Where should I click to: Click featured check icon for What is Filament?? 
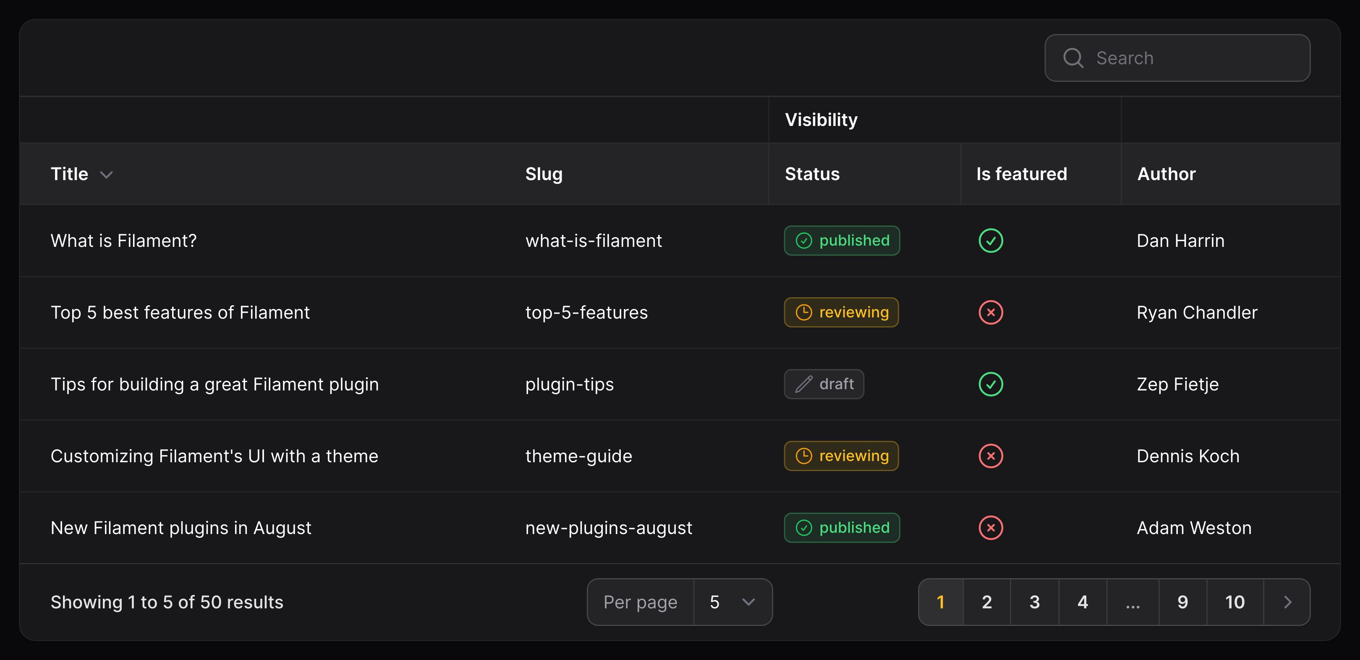(x=991, y=241)
